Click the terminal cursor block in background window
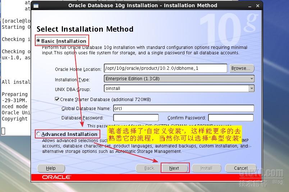 (x=3, y=131)
